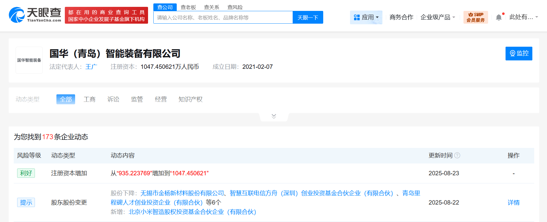This screenshot has height=222, width=547.
Task: Expand the filter panel with the double chevron
Action: pyautogui.click(x=274, y=116)
